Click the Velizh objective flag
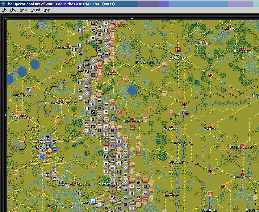This screenshot has height=212, width=259. point(229,27)
